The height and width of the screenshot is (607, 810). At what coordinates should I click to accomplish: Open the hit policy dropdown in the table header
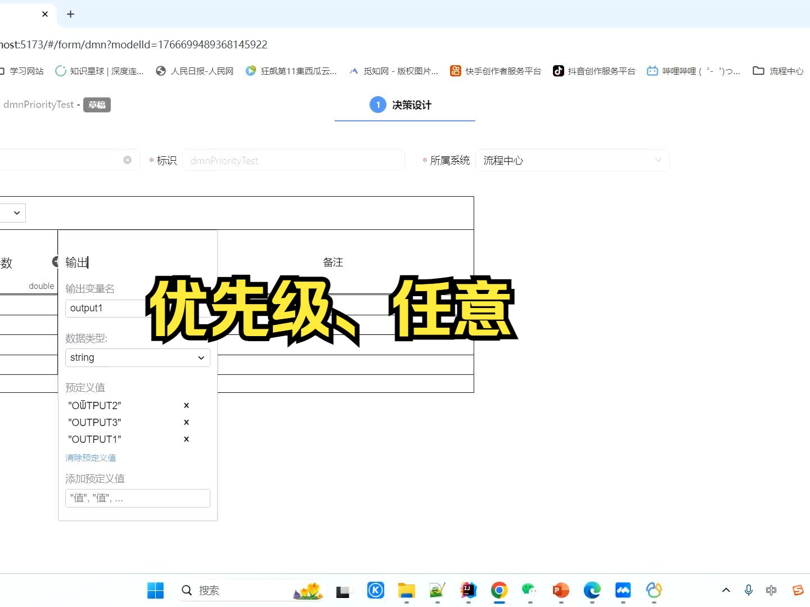tap(12, 213)
